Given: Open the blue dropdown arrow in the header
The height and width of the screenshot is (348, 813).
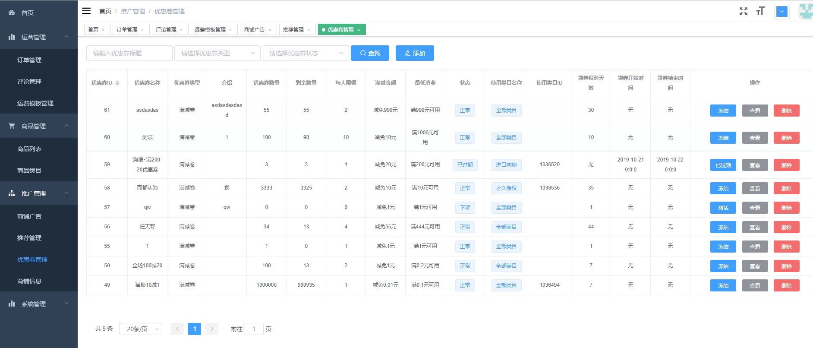Looking at the screenshot, I should point(781,12).
